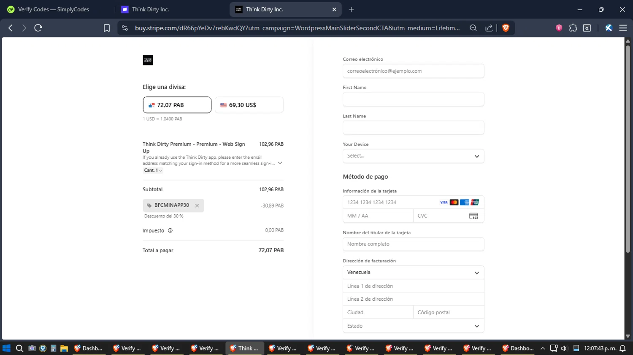Open the browser extensions puzzle icon
The width and height of the screenshot is (633, 355).
tap(573, 28)
